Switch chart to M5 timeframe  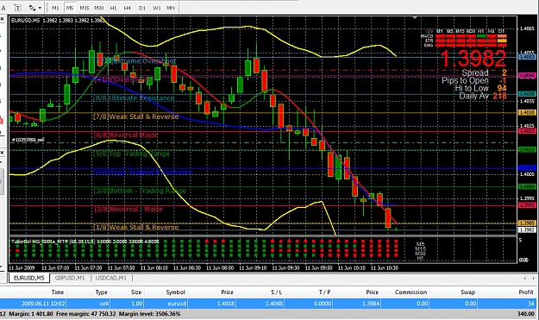tap(70, 8)
